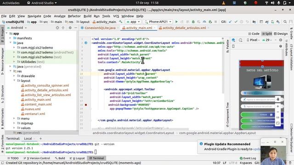Open the Phone API21 device dropdown

point(158,22)
